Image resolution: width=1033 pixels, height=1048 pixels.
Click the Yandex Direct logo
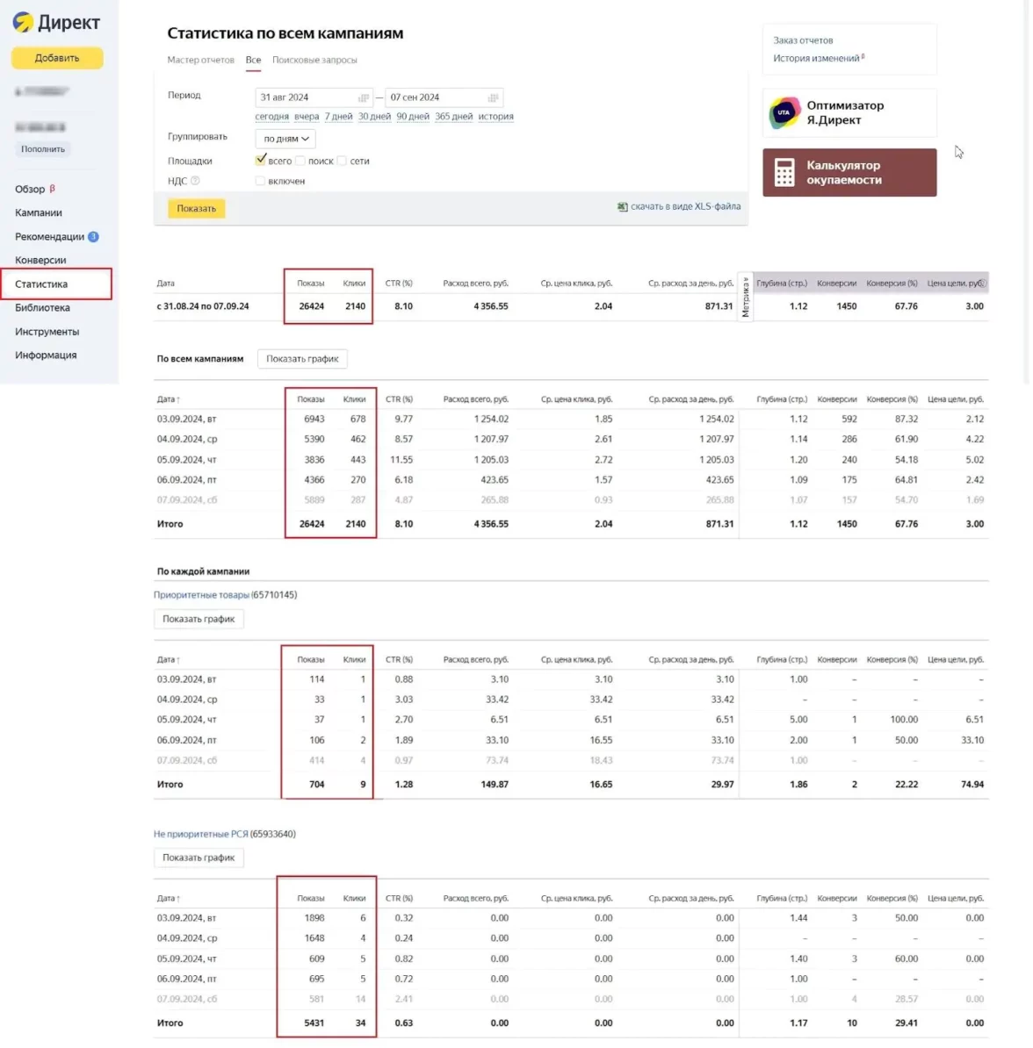(x=56, y=22)
